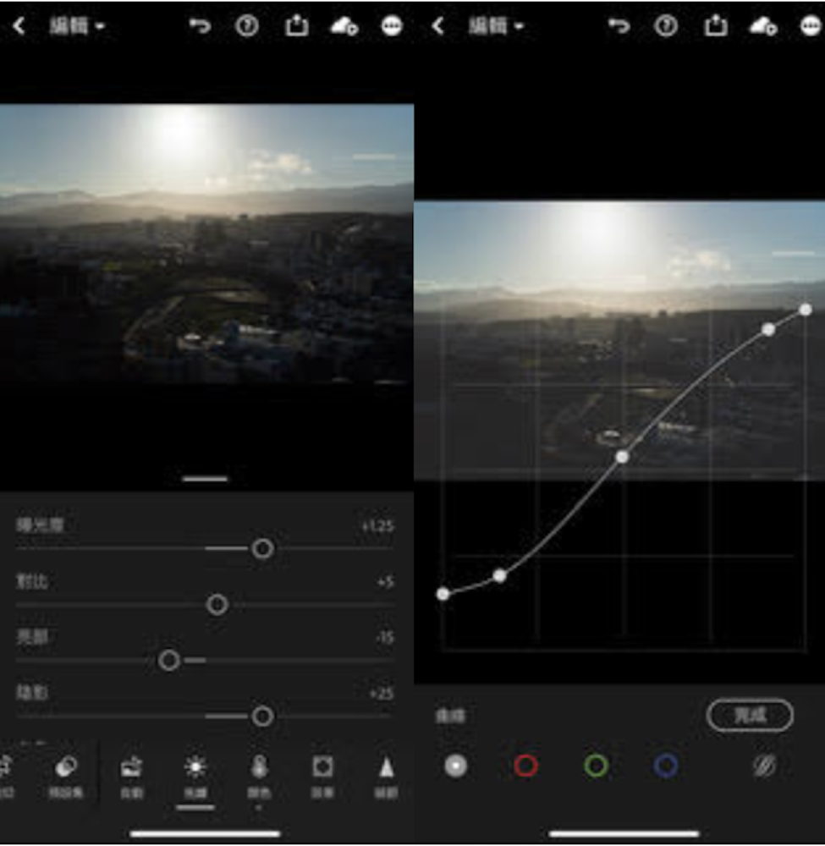The image size is (825, 846).
Task: Switch to the Light (亮度) tab
Action: pos(195,776)
